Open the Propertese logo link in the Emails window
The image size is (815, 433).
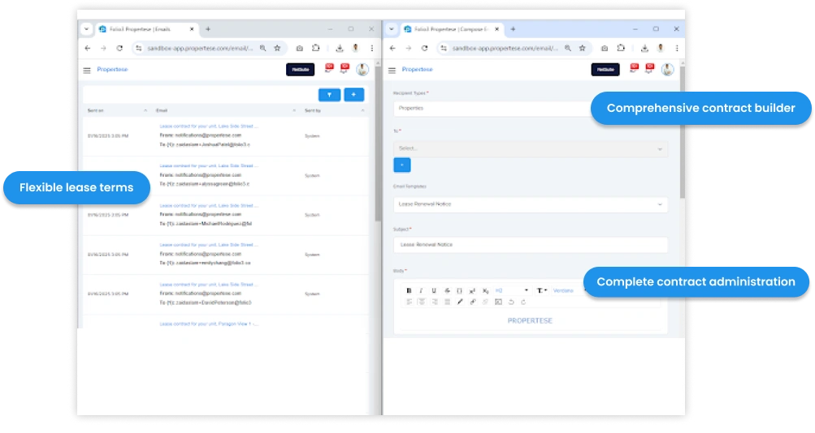[112, 70]
